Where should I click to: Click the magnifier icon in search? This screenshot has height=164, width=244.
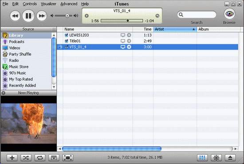[181, 15]
